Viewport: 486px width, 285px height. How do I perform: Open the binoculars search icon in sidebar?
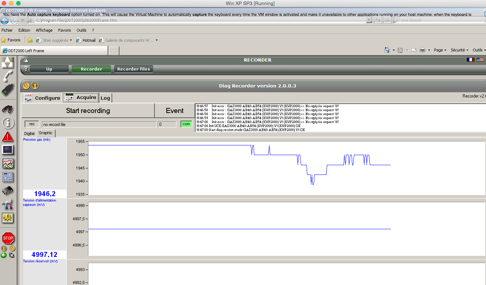[x=8, y=108]
